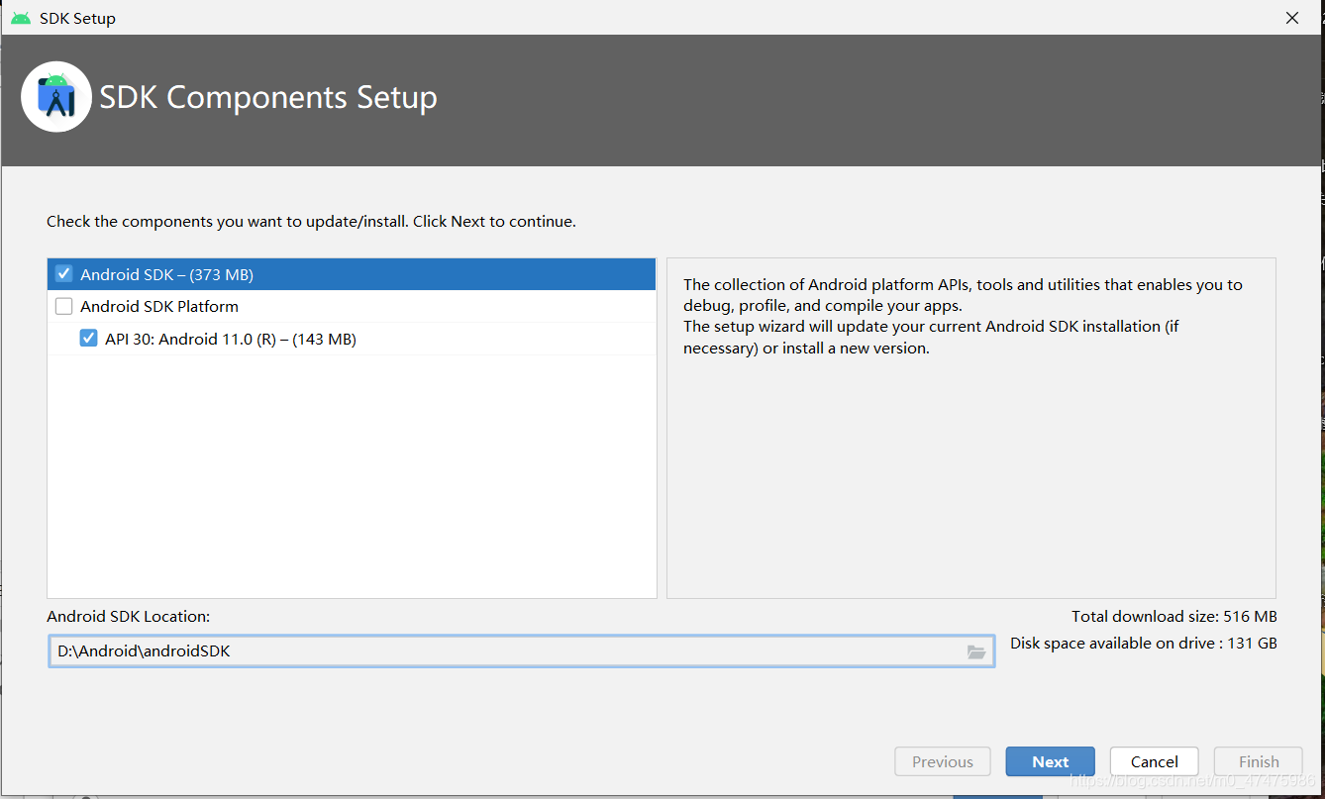Check the Android SDK Platform checkbox
This screenshot has width=1325, height=799.
point(64,306)
